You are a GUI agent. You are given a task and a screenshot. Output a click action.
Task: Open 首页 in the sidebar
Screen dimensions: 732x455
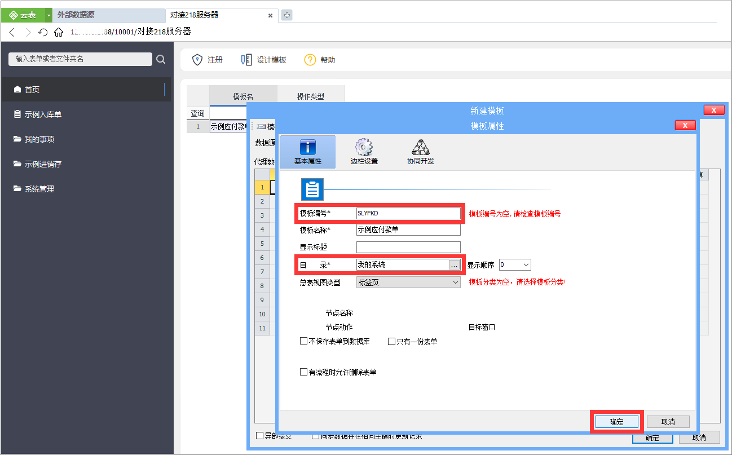[x=86, y=90]
